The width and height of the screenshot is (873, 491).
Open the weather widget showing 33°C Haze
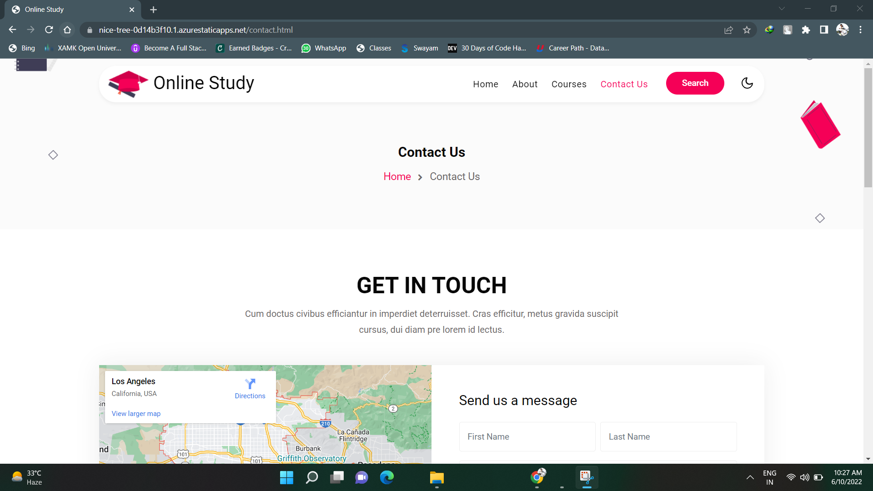[27, 477]
